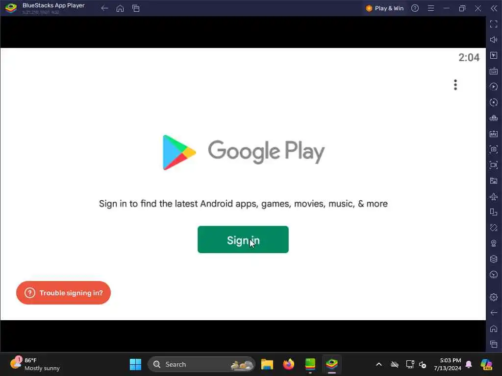Open the layered box icon in the sidebar

(x=494, y=259)
